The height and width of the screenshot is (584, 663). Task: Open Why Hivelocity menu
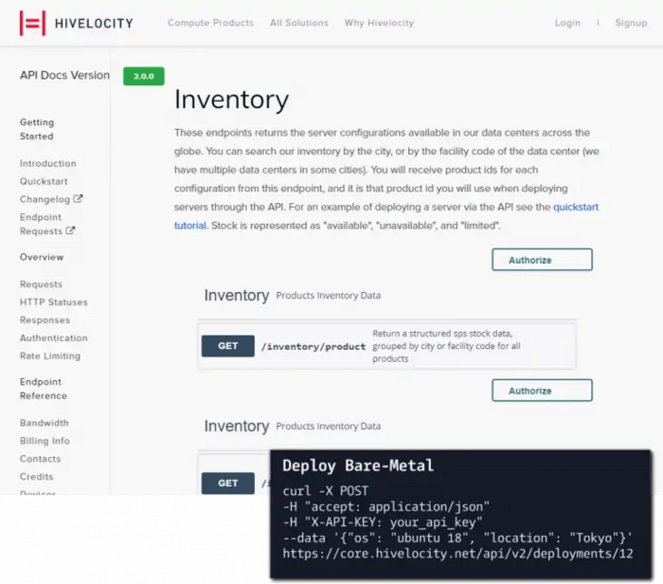379,23
